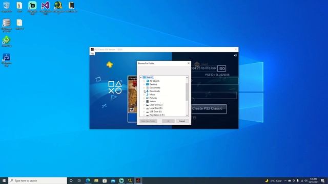Open the yellow taskbar icon beside Streamlabs
Image resolution: width=328 pixels, height=184 pixels.
coord(130,180)
